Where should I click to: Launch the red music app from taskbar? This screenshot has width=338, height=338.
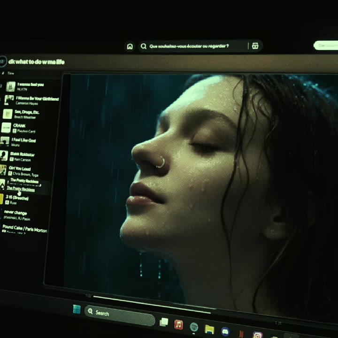click(x=178, y=325)
